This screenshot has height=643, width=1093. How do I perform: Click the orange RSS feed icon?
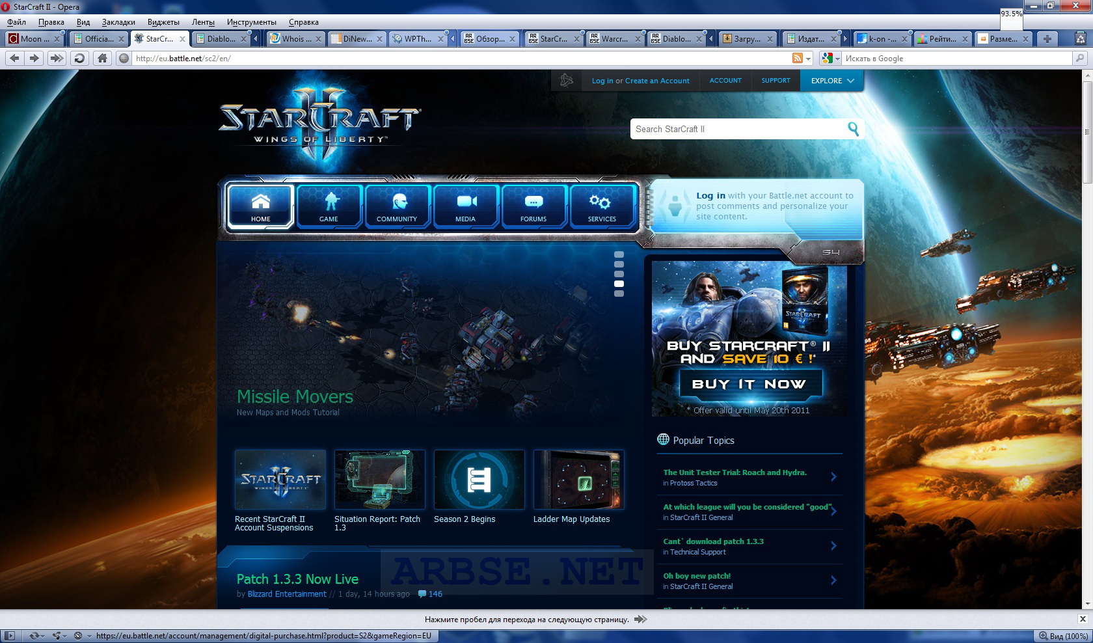(797, 58)
